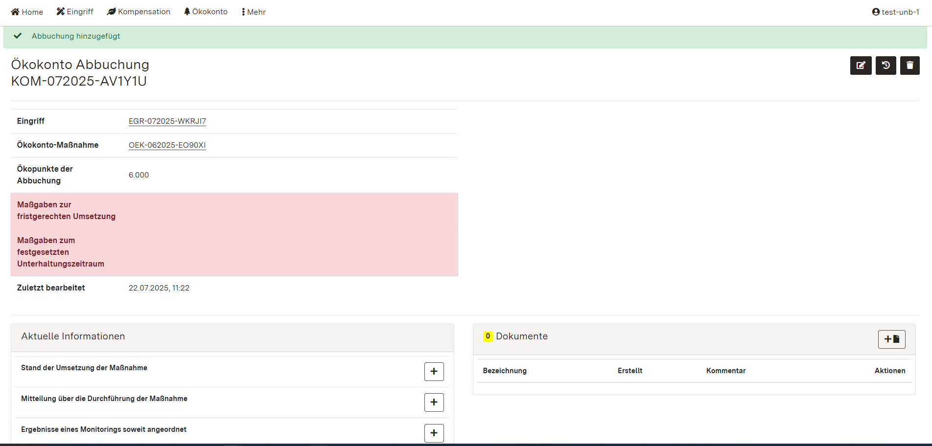The image size is (932, 446).
Task: Click the checkmark icon in the green banner
Action: coord(18,35)
